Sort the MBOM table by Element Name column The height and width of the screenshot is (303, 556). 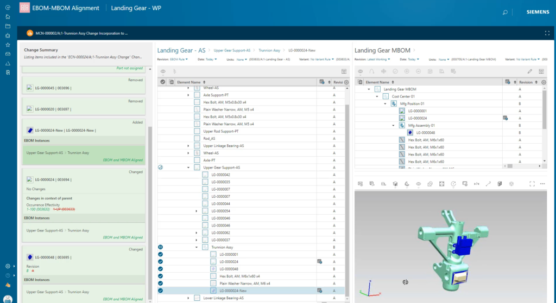click(x=393, y=82)
